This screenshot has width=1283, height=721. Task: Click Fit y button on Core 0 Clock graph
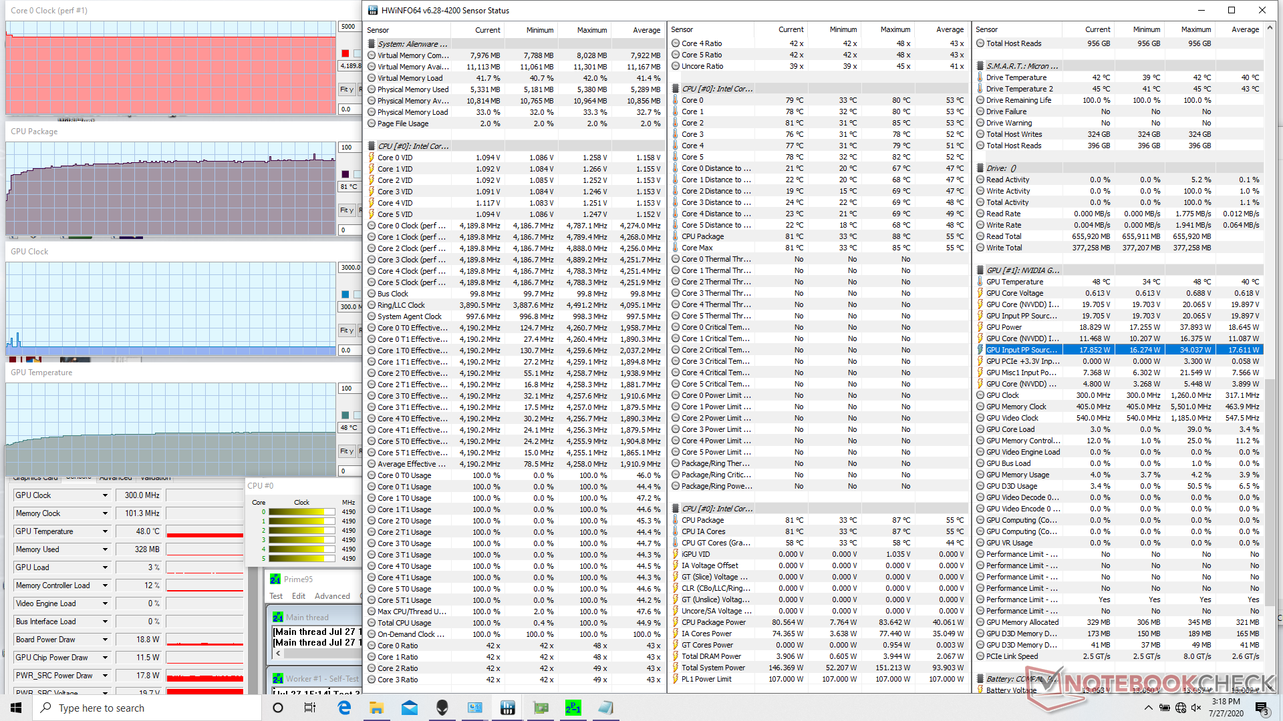[x=346, y=89]
